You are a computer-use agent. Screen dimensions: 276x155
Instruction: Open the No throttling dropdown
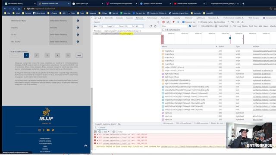[x=221, y=22]
